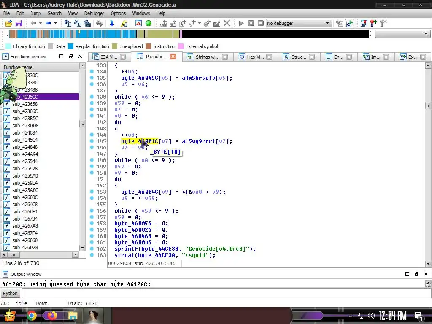The width and height of the screenshot is (432, 324).
Task: Close the Functions window panel
Action: pos(80,57)
